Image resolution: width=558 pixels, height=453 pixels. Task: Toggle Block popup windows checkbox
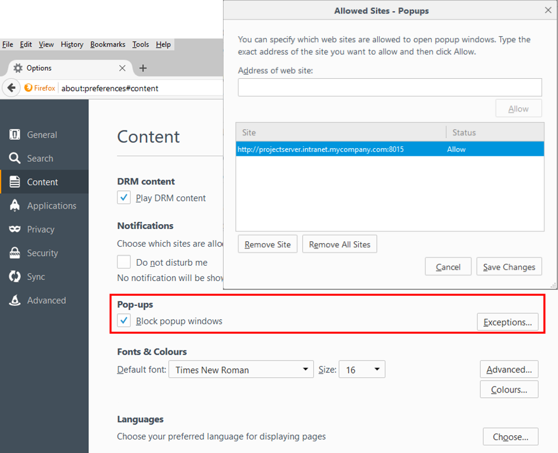[x=124, y=321]
